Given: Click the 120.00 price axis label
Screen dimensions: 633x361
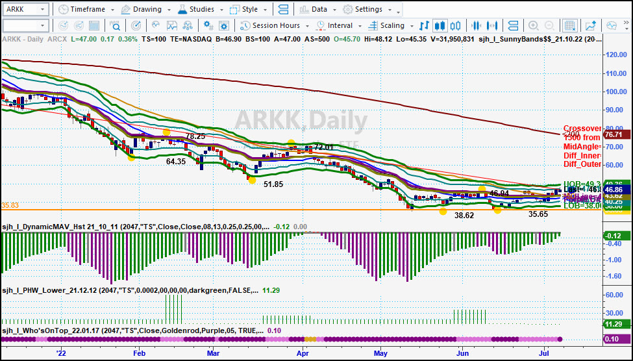Looking at the screenshot, I should pyautogui.click(x=616, y=55).
